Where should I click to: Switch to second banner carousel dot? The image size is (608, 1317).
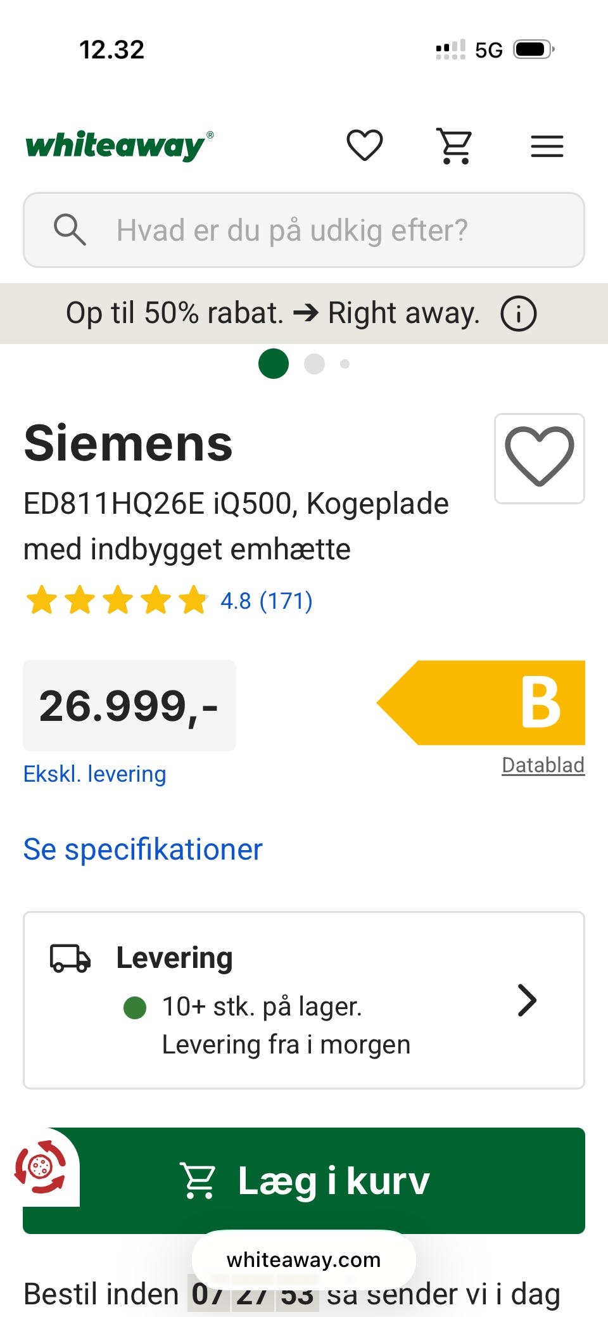[314, 364]
